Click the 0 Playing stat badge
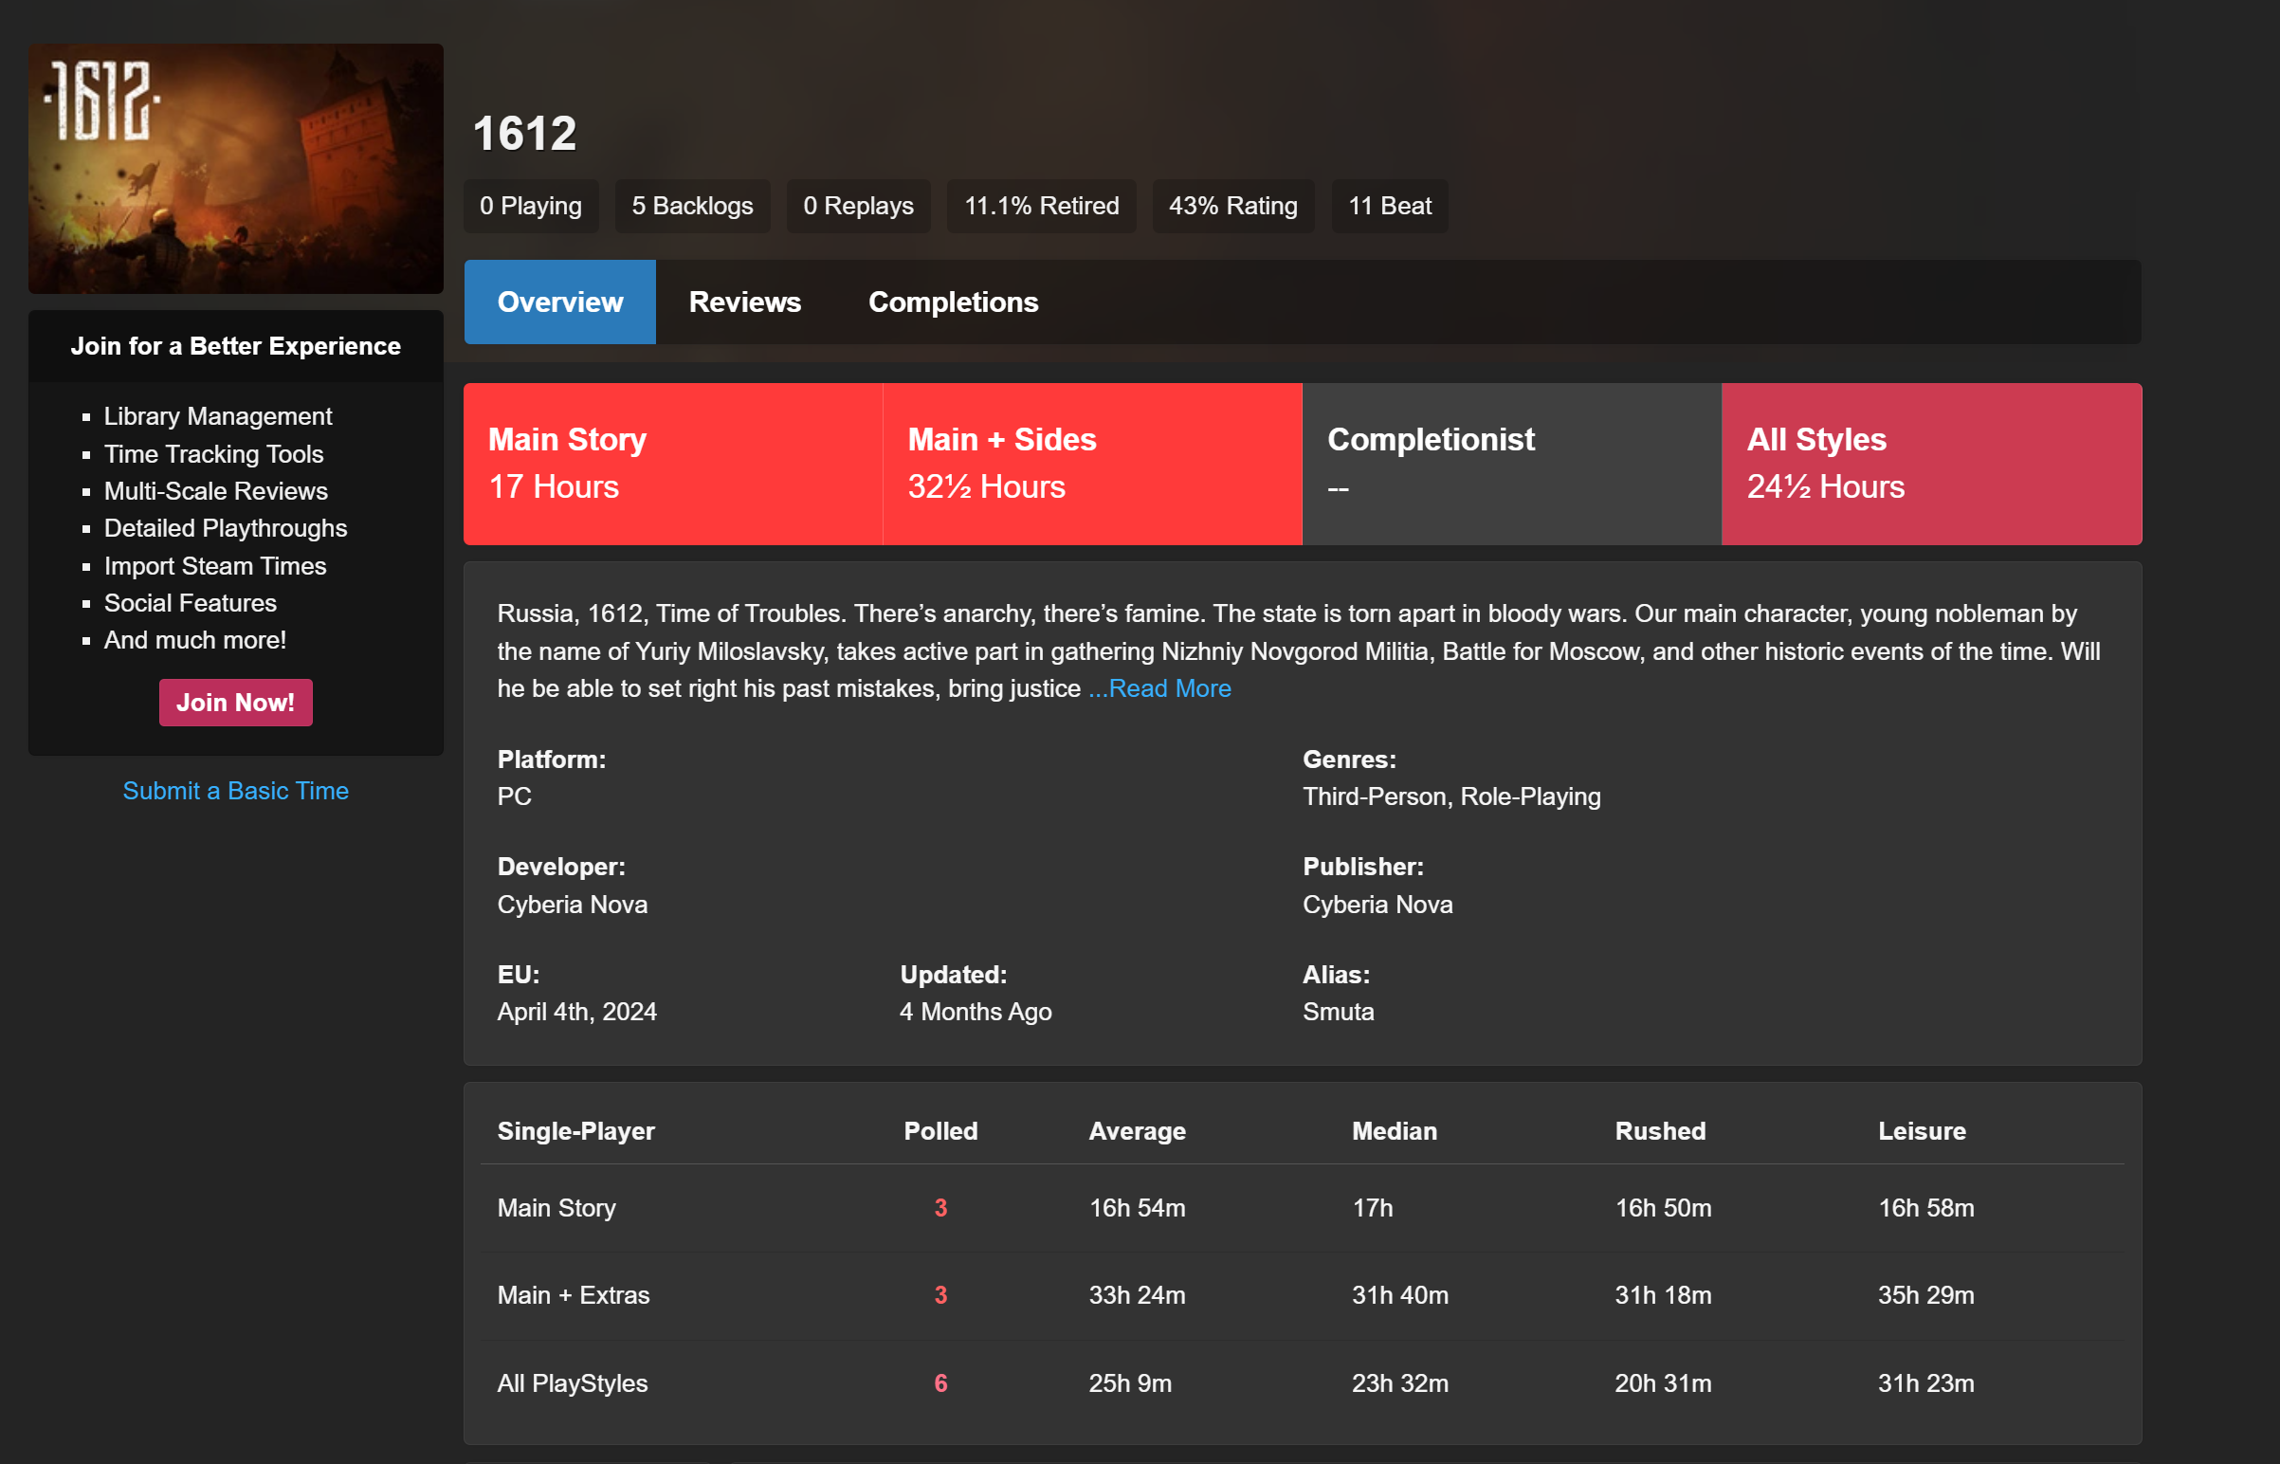 (x=530, y=207)
